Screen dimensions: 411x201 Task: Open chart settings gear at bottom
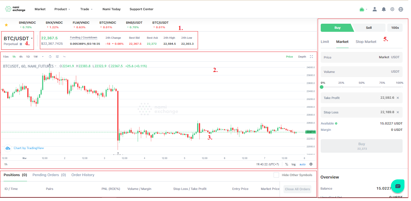311,164
